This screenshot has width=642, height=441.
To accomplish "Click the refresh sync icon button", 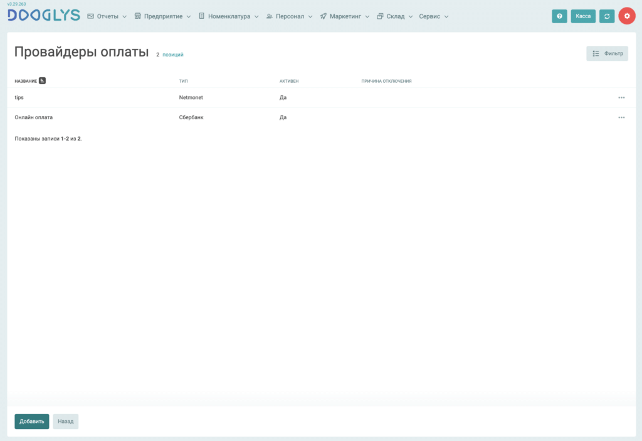I will pos(607,16).
